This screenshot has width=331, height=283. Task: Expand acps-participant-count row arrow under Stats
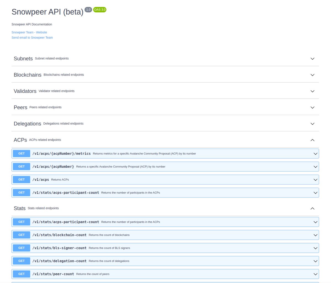[x=315, y=222]
